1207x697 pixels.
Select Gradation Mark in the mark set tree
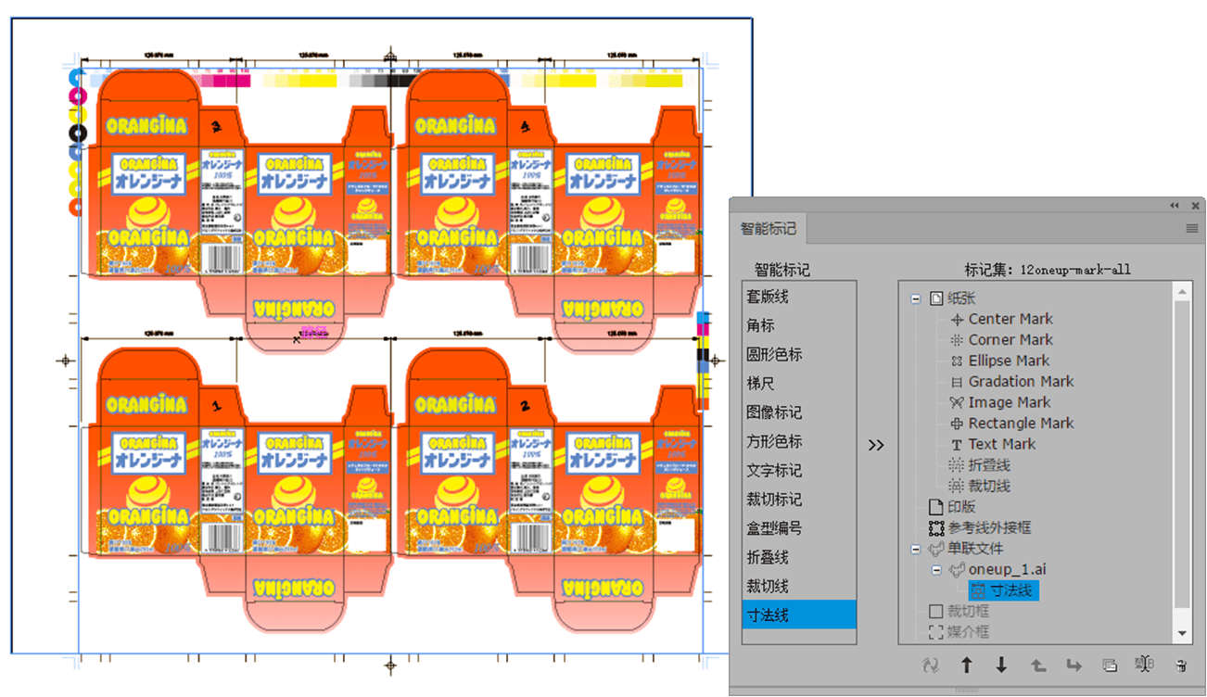[1020, 382]
